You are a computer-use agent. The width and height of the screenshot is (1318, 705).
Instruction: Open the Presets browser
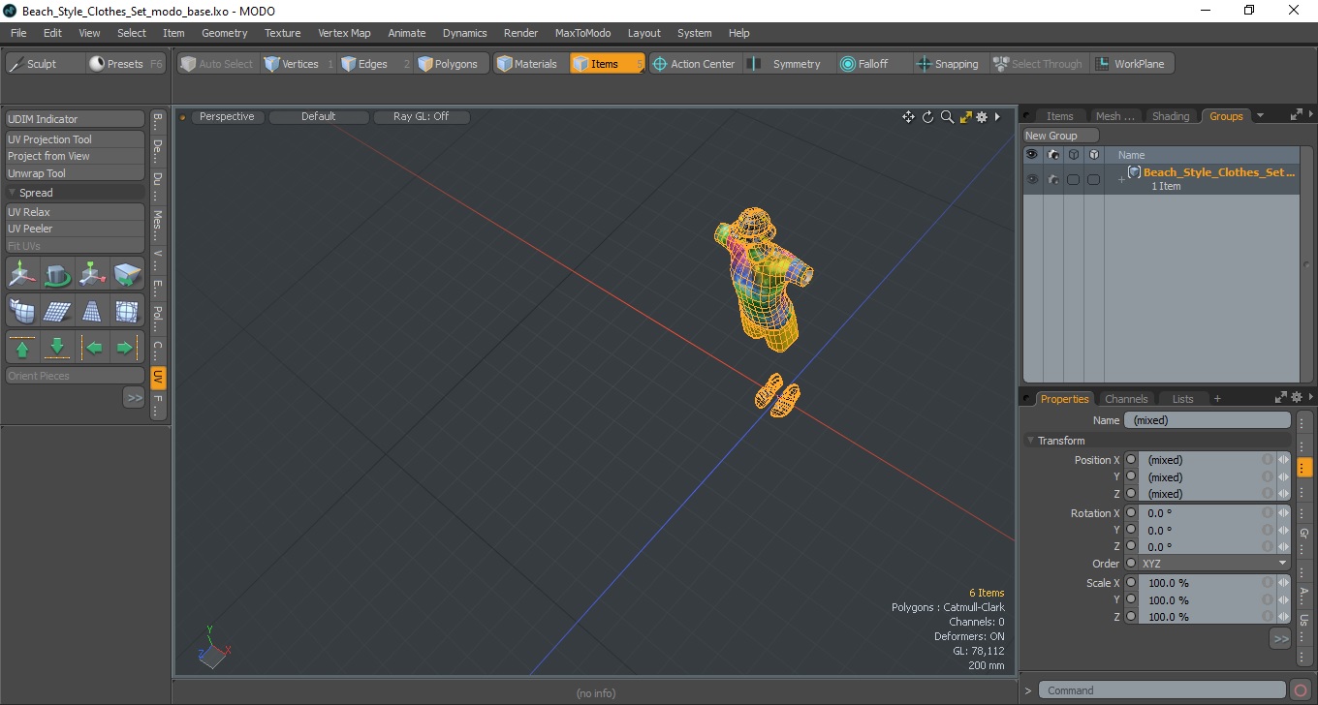click(127, 64)
